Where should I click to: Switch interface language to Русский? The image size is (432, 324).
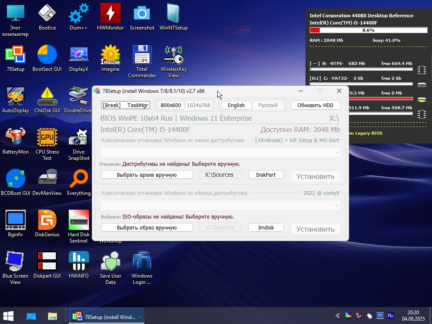click(268, 105)
